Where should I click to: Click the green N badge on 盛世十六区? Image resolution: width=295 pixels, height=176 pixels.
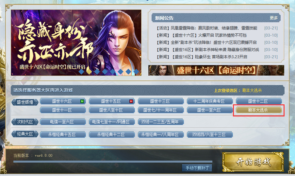pyautogui.click(x=82, y=101)
